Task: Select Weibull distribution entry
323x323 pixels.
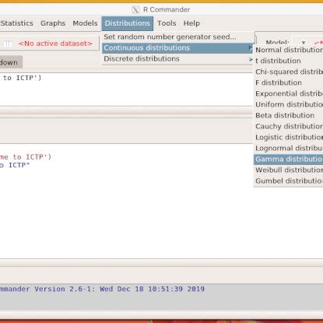Action: [x=289, y=170]
